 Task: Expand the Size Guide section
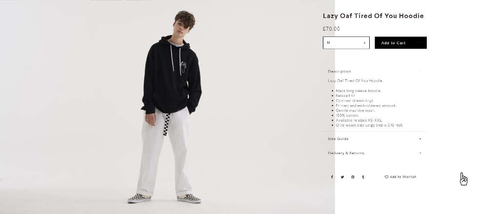pos(375,139)
